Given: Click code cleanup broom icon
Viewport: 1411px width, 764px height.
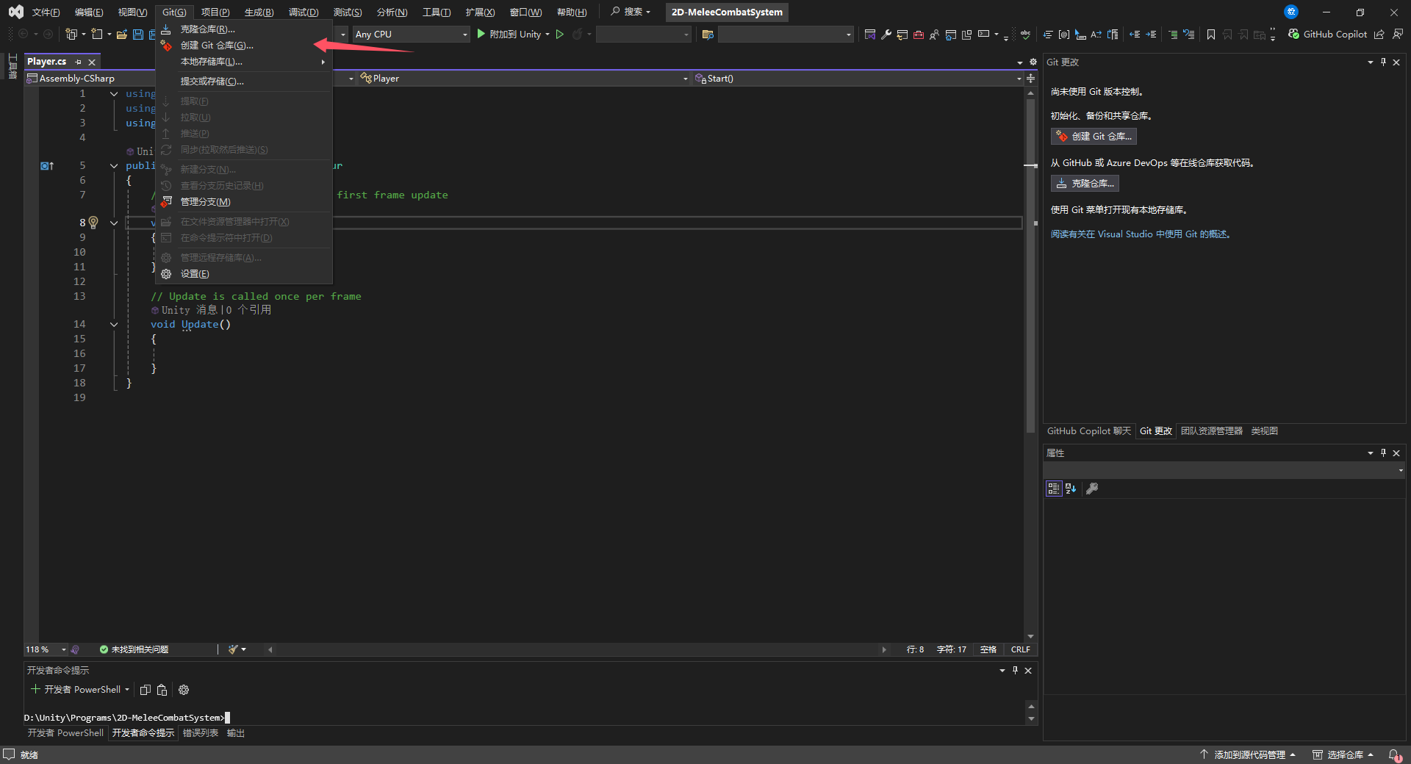Looking at the screenshot, I should [x=234, y=649].
